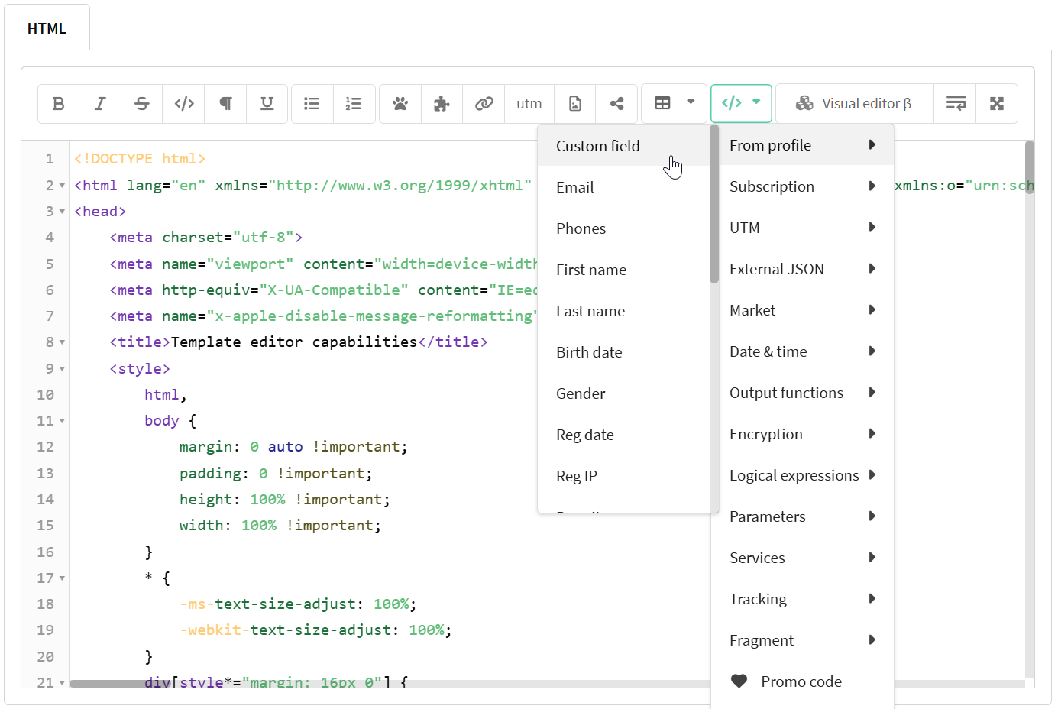Screen dimensions: 1058x709
Task: Select Gender profile field
Action: 623,393
